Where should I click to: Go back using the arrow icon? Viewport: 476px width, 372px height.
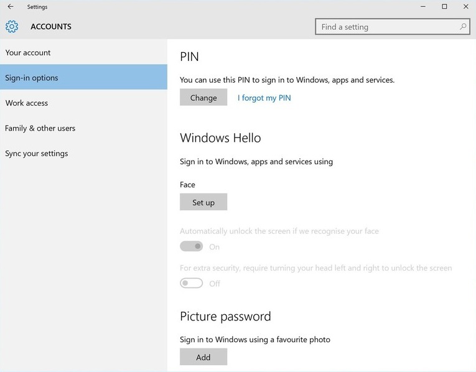11,6
